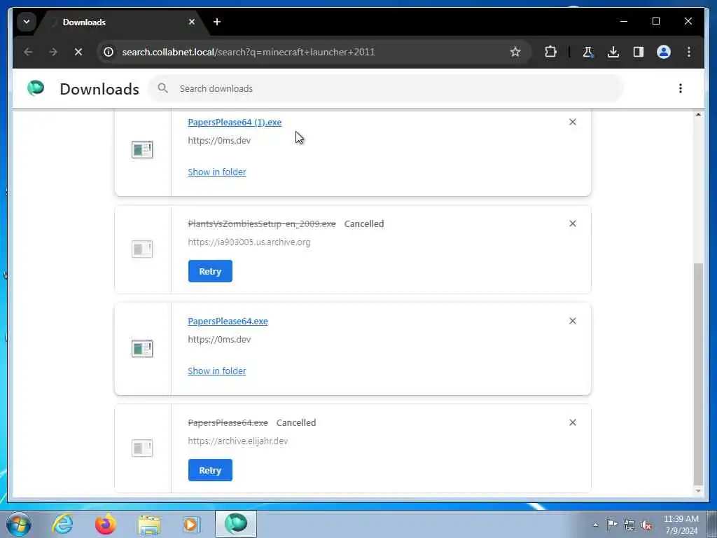Remove archive.elijahr.dev PapersPlease64 entry
Screen dimensions: 717x538
coord(573,422)
